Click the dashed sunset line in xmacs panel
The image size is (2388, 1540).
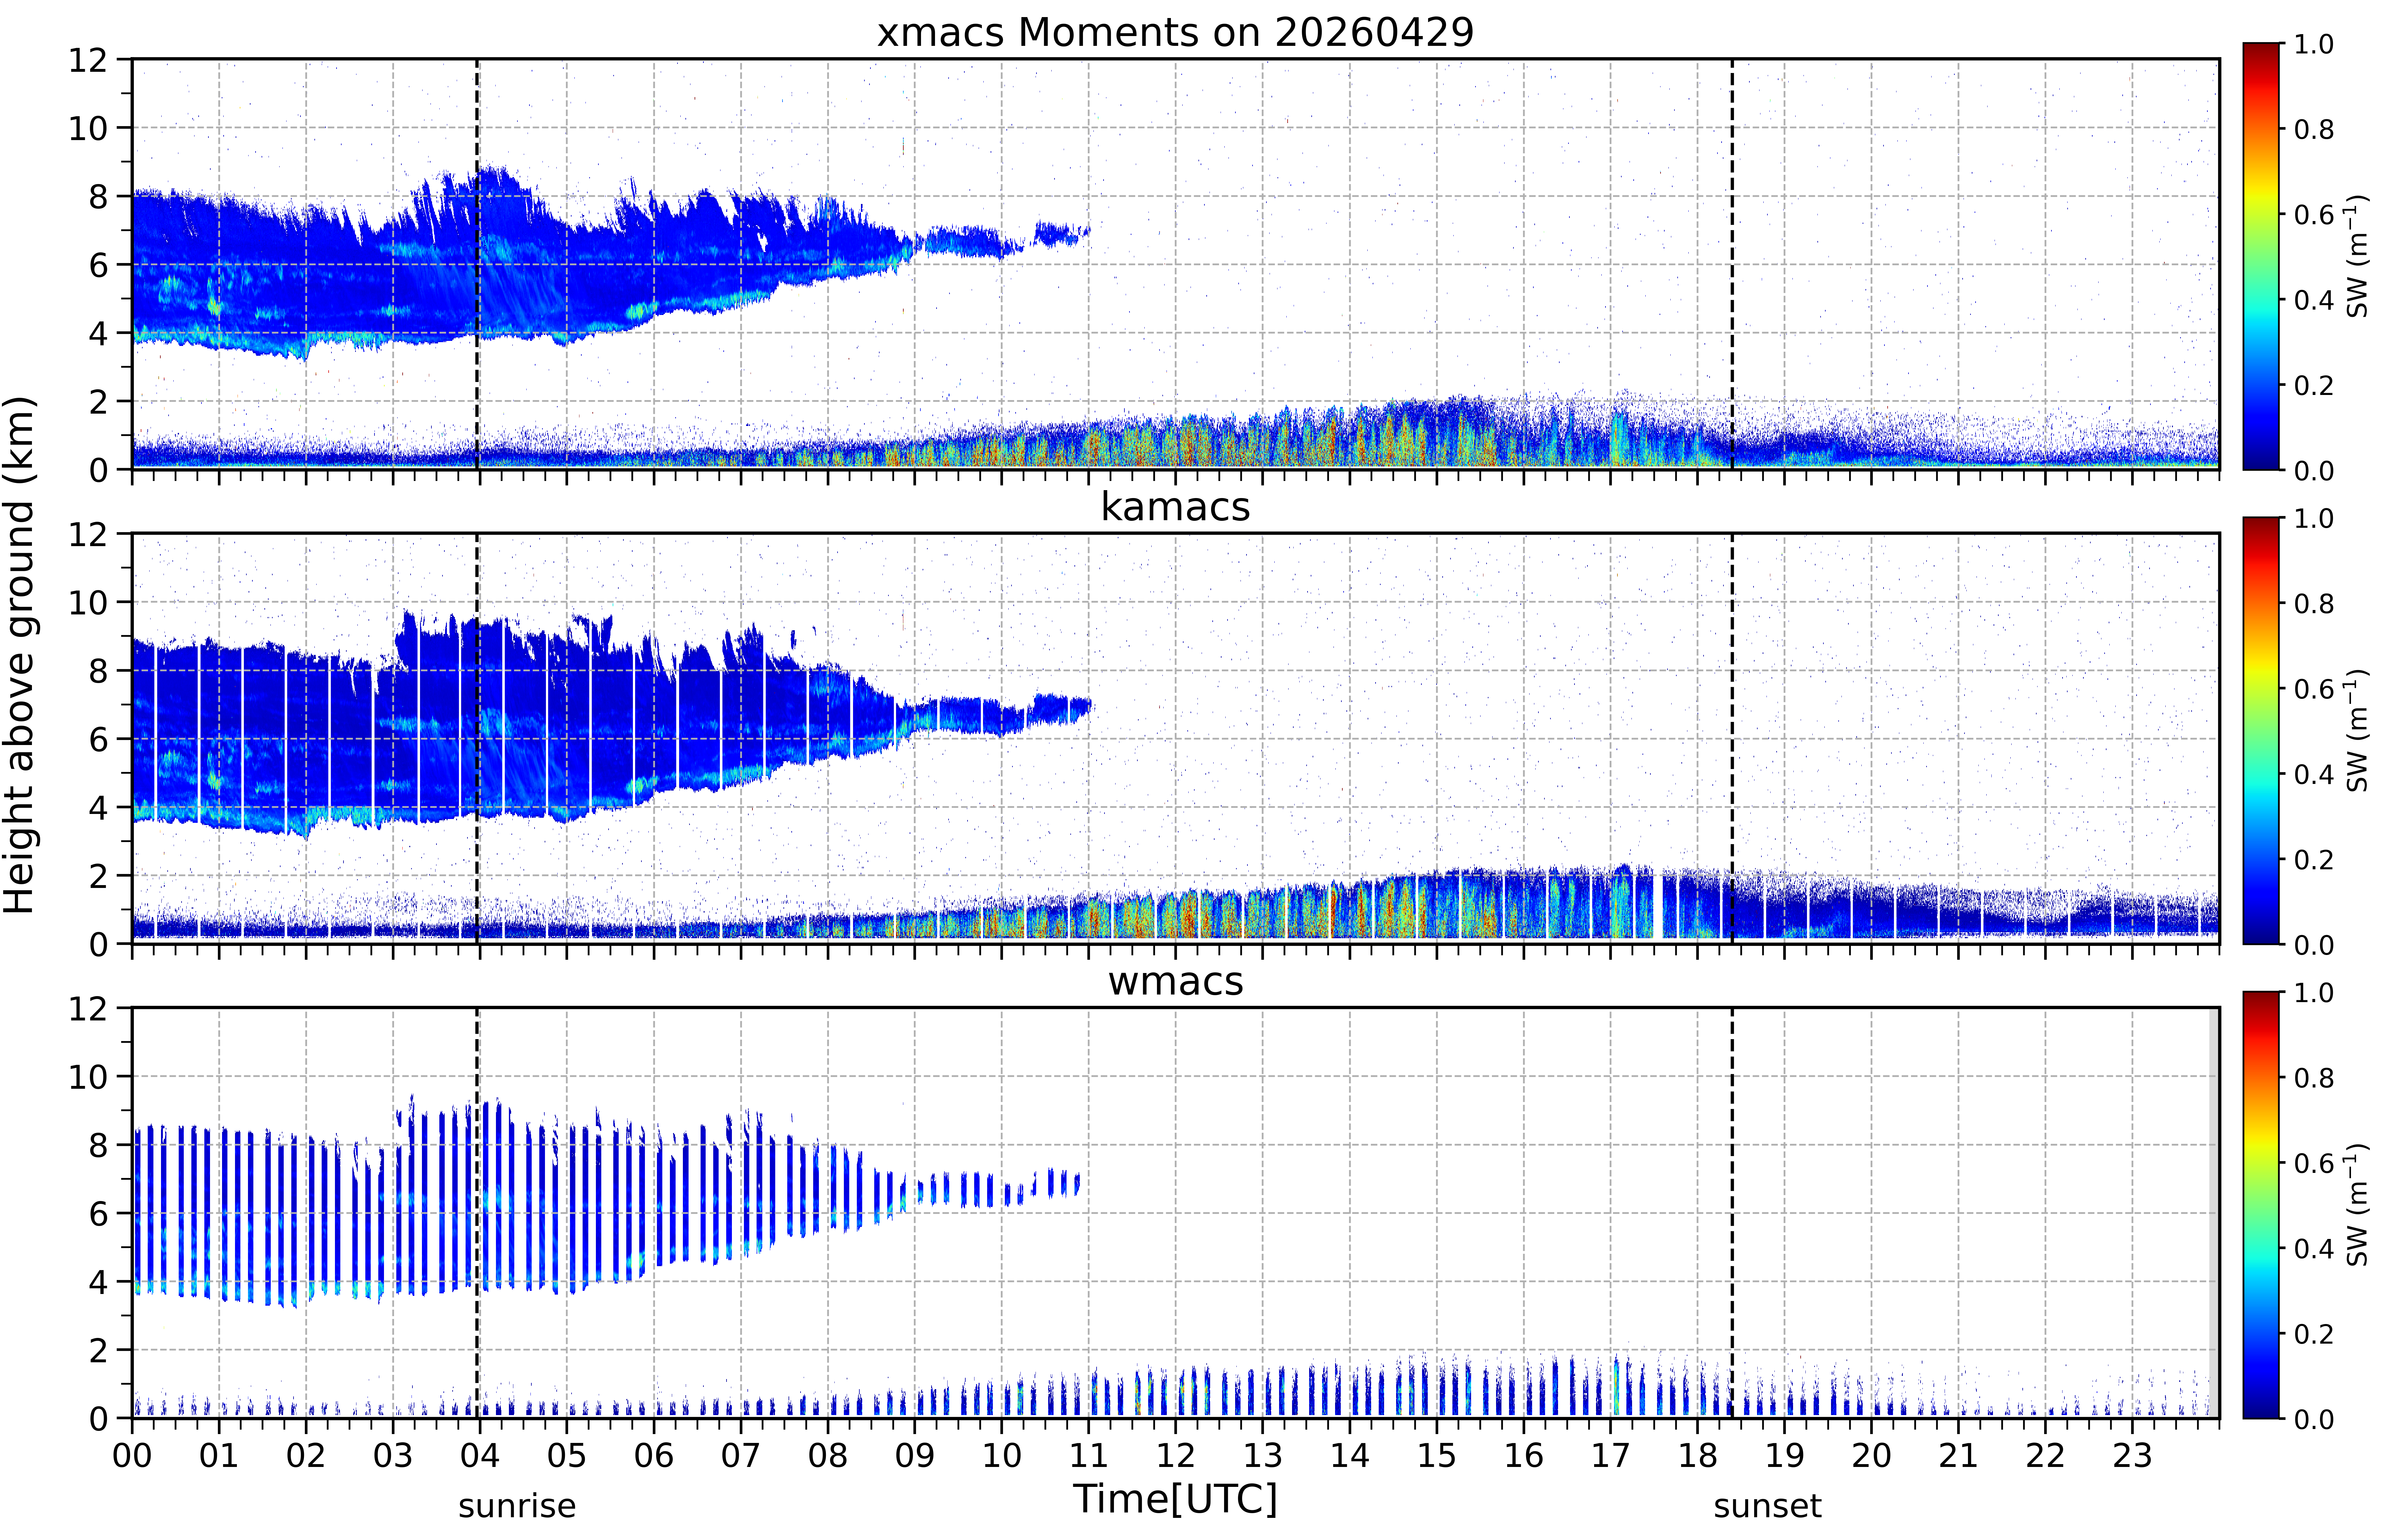1732,264
